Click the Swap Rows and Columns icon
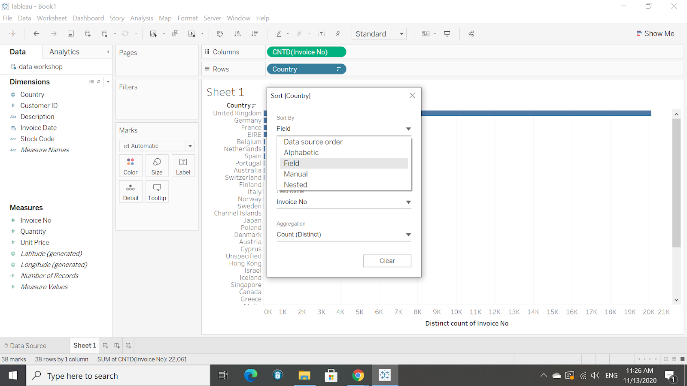The image size is (687, 386). pyautogui.click(x=220, y=33)
